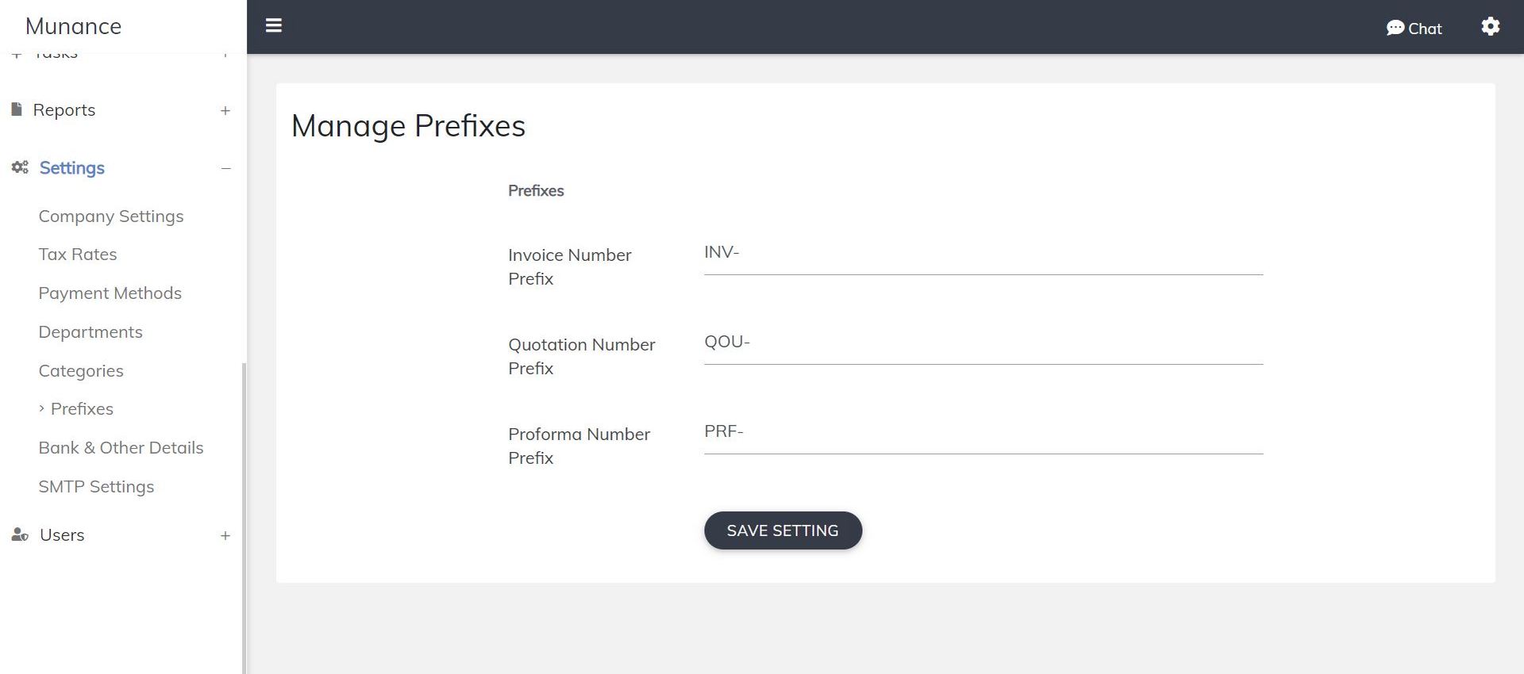Open Bank & Other Details
Screen dimensions: 1524x674
click(121, 448)
